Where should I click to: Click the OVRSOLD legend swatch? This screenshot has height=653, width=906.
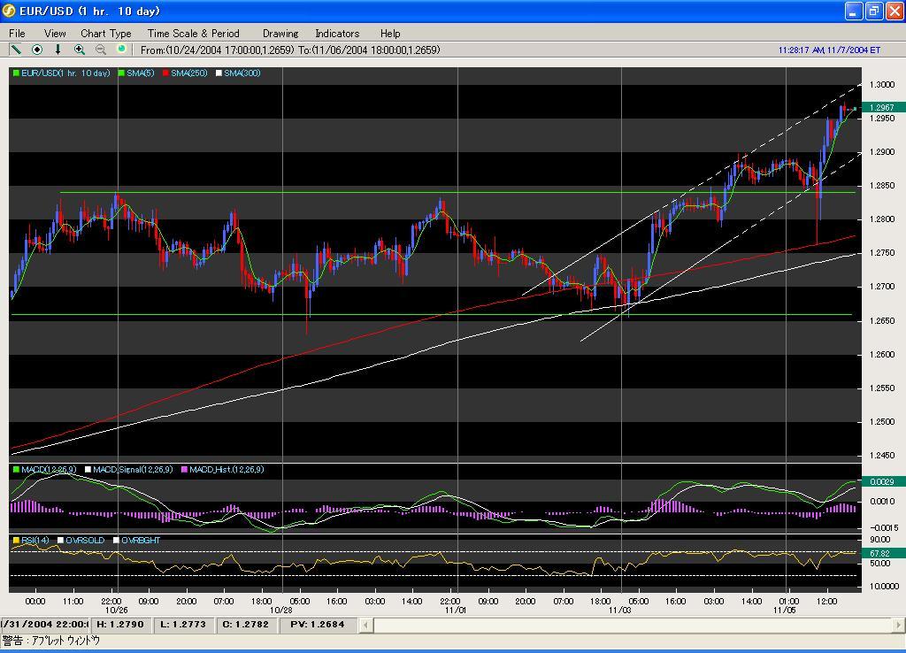click(61, 541)
